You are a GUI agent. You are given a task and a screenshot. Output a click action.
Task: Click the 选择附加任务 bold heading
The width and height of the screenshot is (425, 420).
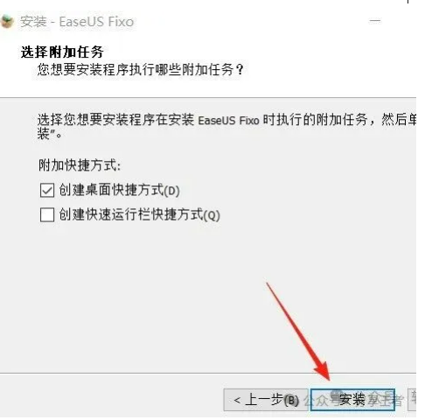[62, 52]
